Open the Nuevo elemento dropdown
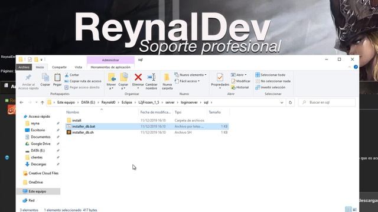Image resolution: width=378 pixels, height=212 pixels. click(190, 75)
